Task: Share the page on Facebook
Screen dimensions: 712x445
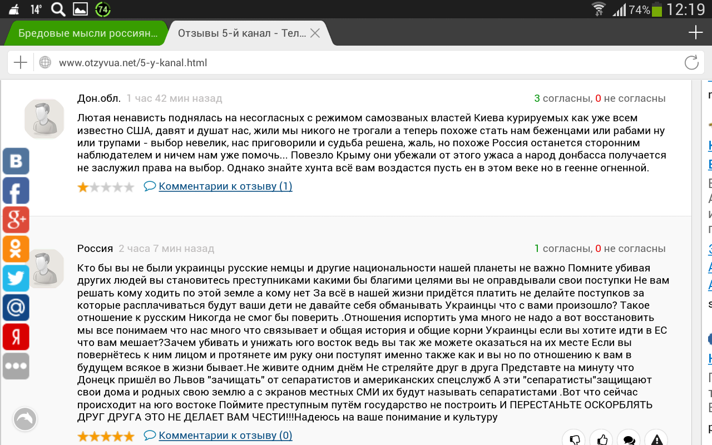Action: 16,191
